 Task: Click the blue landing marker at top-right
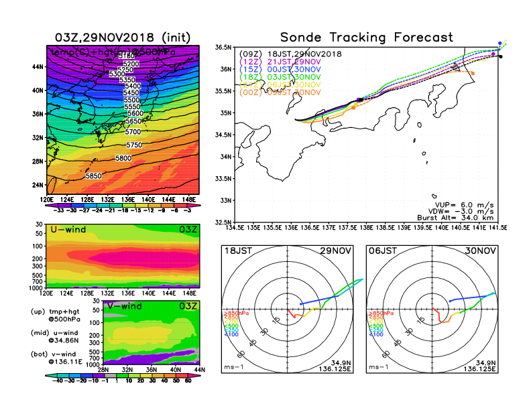pyautogui.click(x=499, y=44)
